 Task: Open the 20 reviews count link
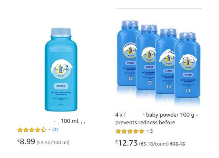tap(55, 129)
